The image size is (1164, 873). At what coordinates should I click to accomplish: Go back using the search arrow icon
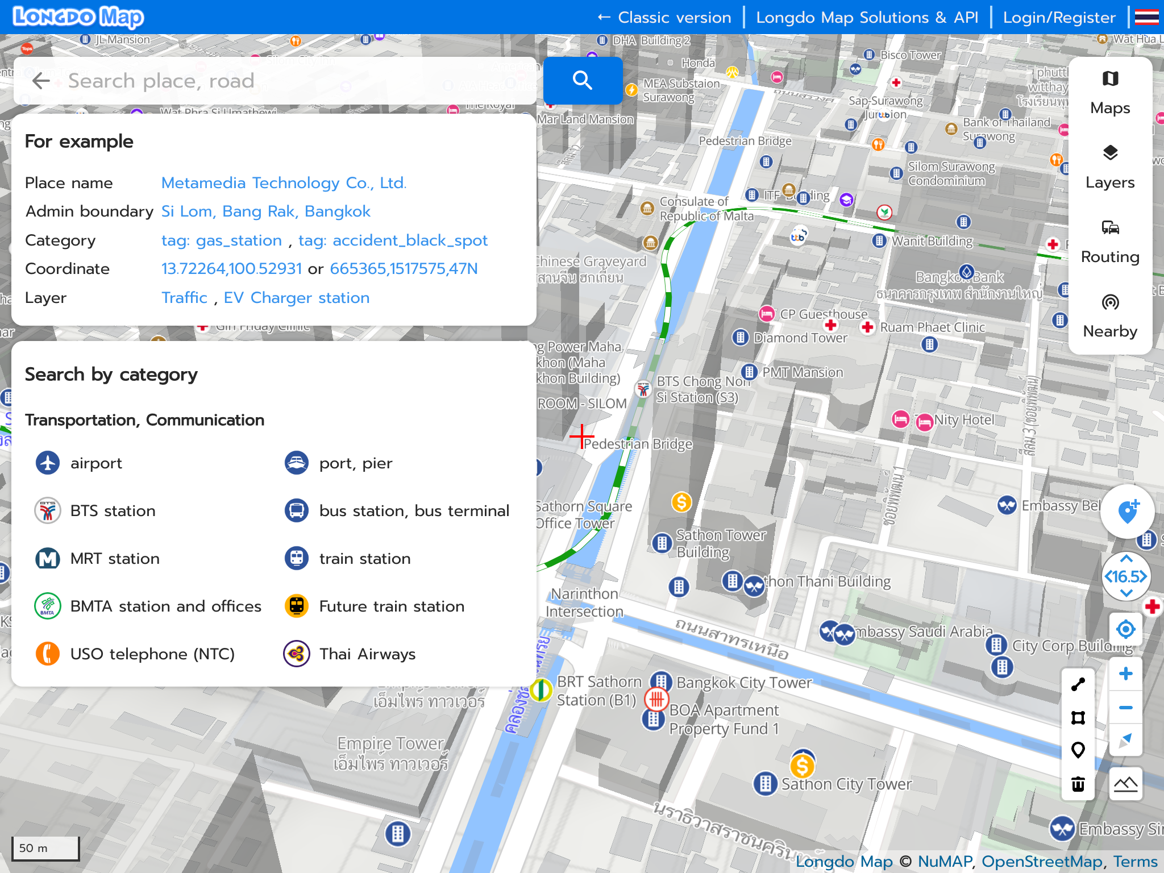pos(41,81)
